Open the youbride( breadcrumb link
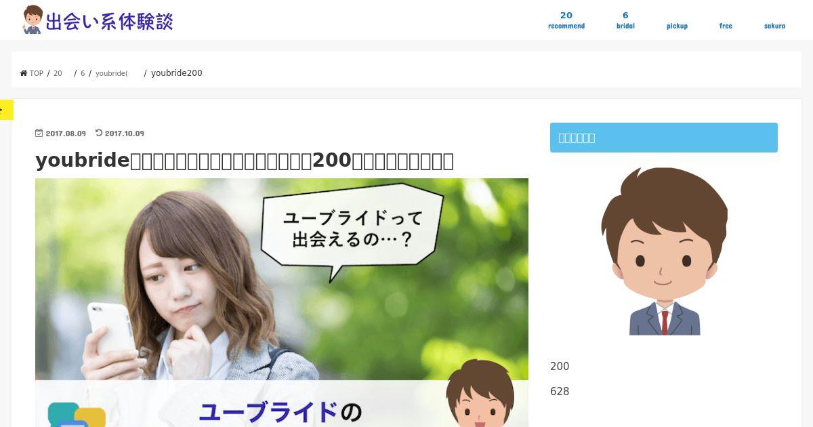 tap(112, 73)
